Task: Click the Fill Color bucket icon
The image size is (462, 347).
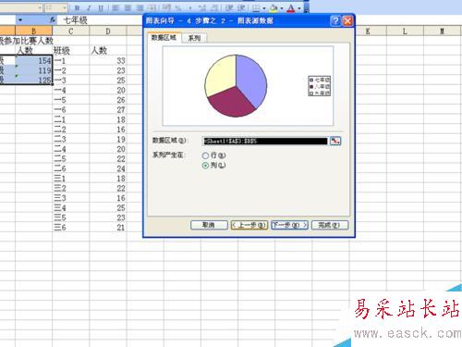Action: point(274,7)
